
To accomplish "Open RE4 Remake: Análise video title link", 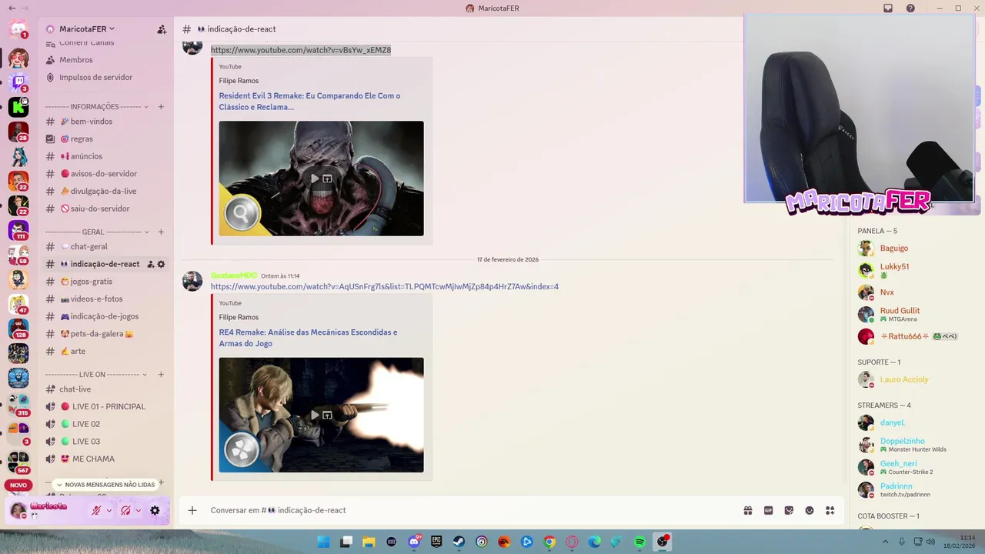I will 308,338.
